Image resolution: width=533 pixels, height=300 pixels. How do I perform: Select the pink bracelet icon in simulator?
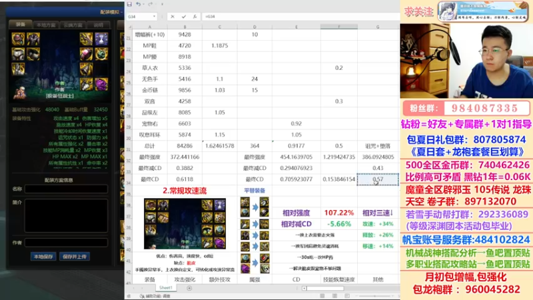87,54
